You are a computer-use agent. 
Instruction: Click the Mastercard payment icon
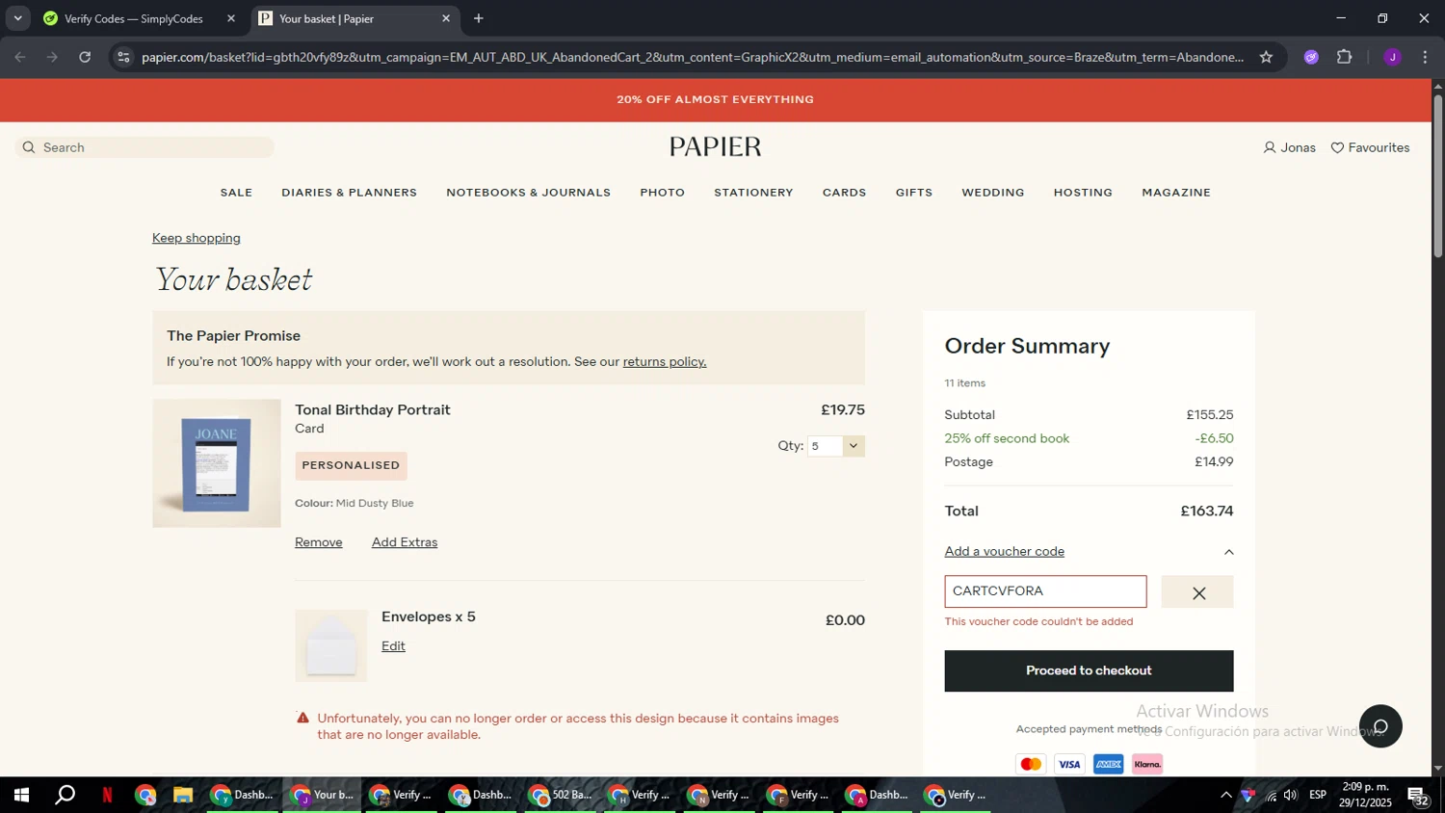pyautogui.click(x=1031, y=765)
